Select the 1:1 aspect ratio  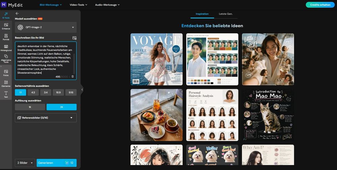[x=21, y=93]
